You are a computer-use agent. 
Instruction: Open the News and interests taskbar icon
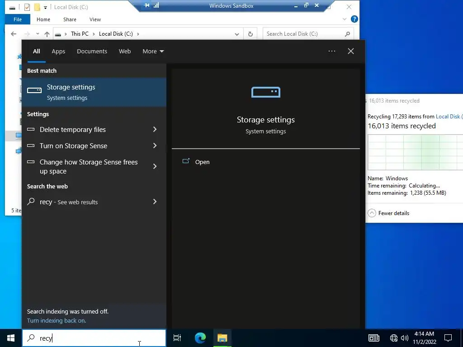coord(374,338)
